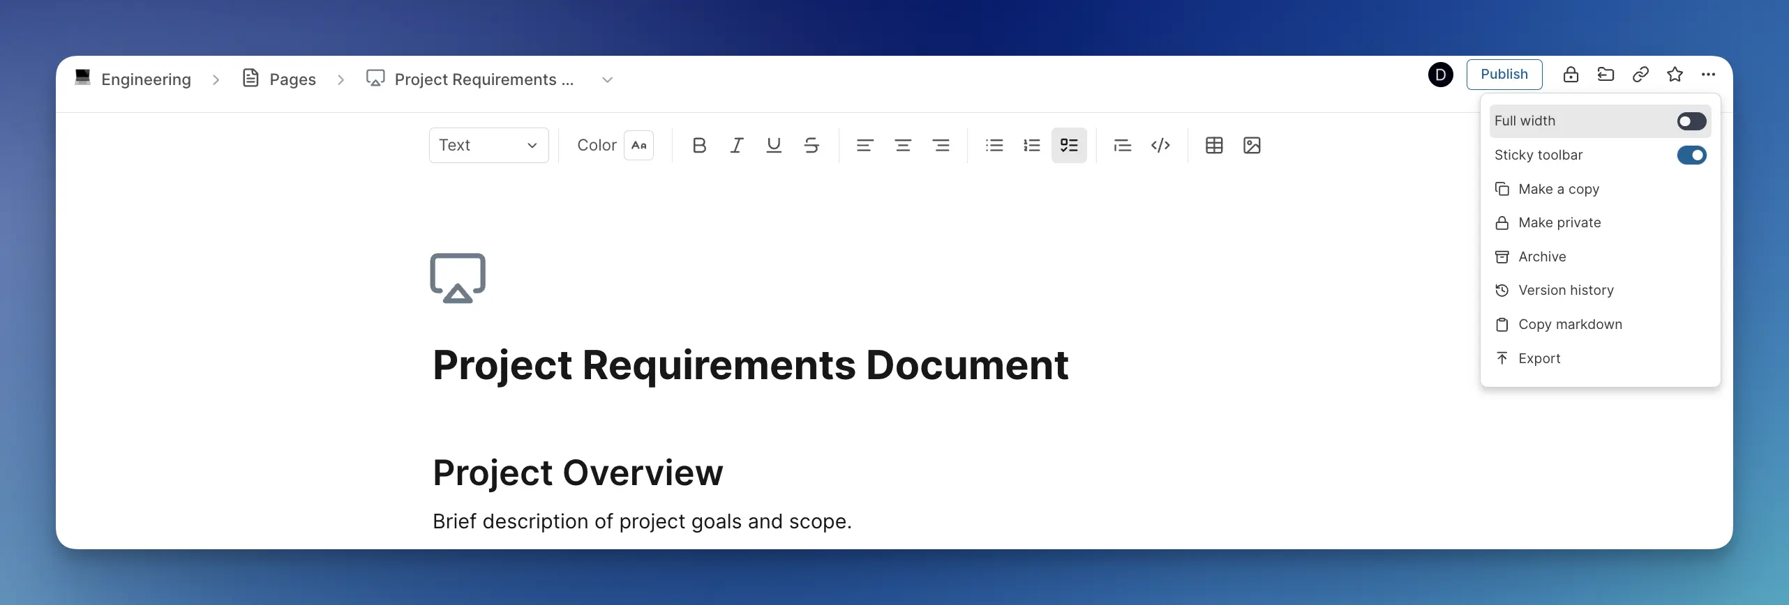Expand the breadcrumb page switcher chevron
Viewport: 1789px width, 605px height.
[607, 79]
